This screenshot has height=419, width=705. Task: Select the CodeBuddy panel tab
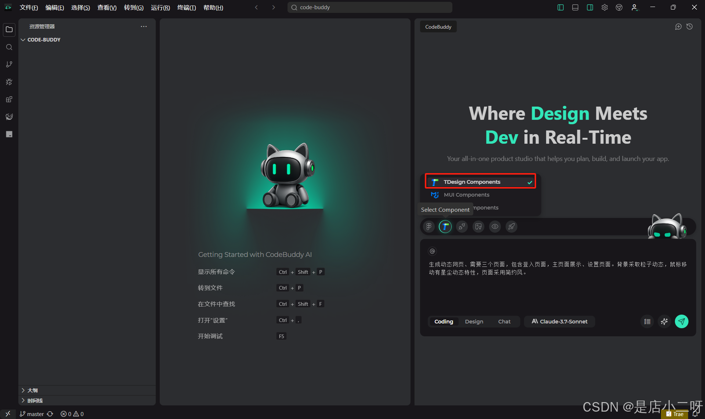tap(438, 27)
